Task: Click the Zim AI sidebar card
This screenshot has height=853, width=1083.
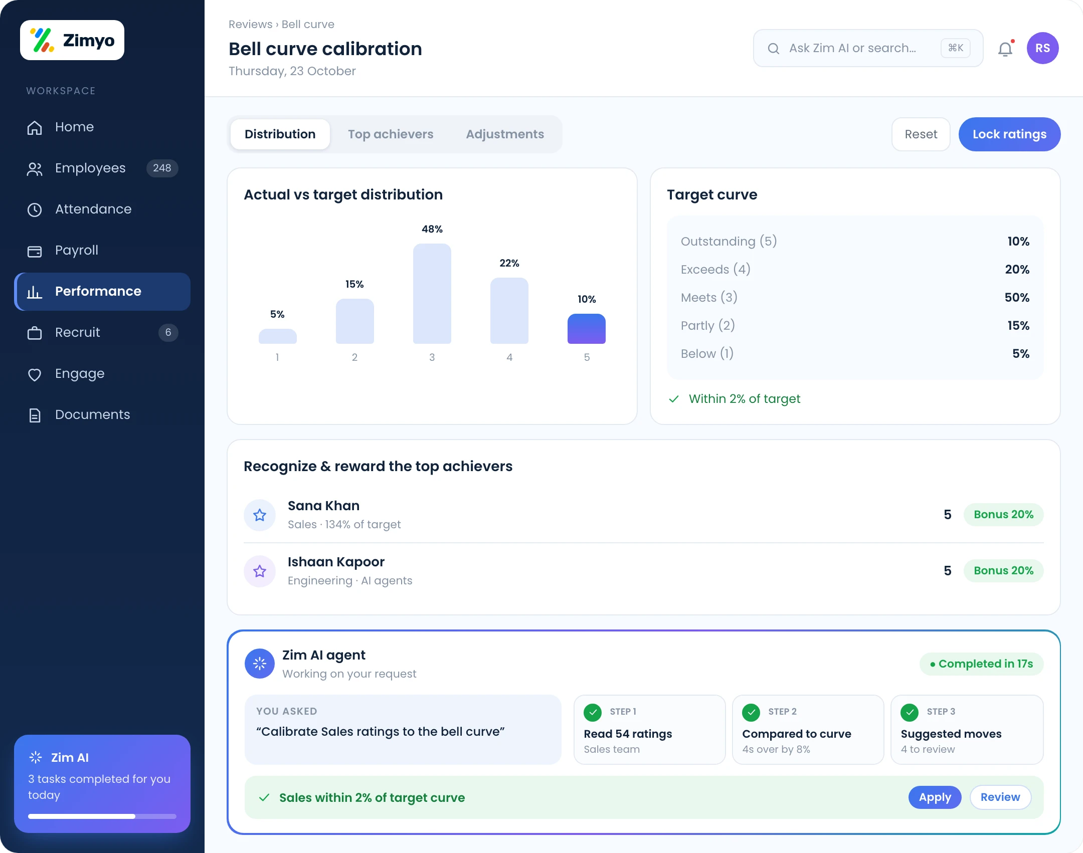Action: tap(102, 784)
